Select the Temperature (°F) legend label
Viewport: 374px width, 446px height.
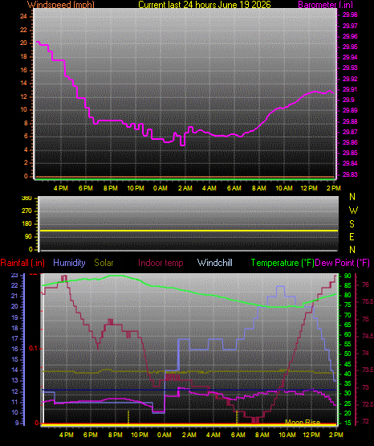283,263
